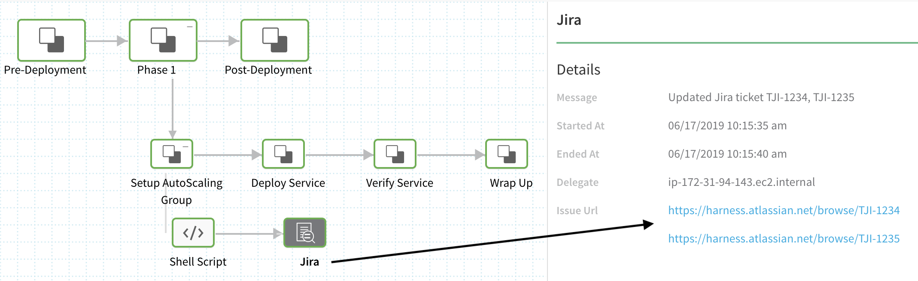Click the 'Post-Deployment' label
This screenshot has height=281, width=918.
[268, 70]
